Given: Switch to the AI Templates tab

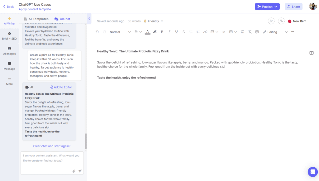Looking at the screenshot, I should click(36, 19).
